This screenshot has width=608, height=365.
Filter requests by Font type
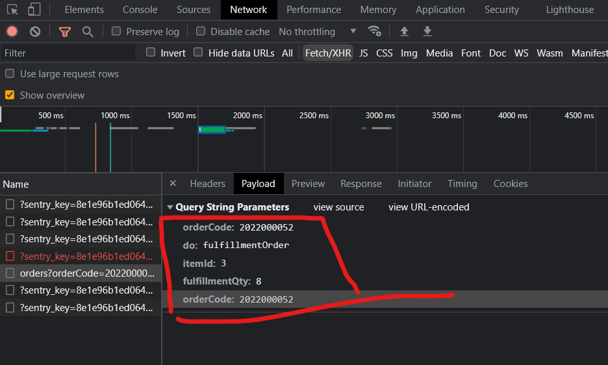471,53
